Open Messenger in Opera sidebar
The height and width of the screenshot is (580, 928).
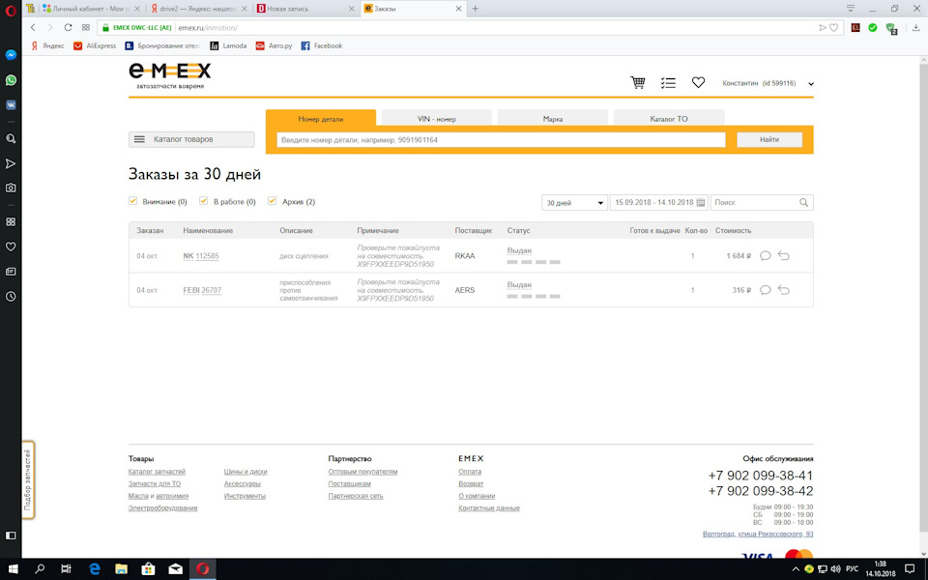[x=11, y=55]
